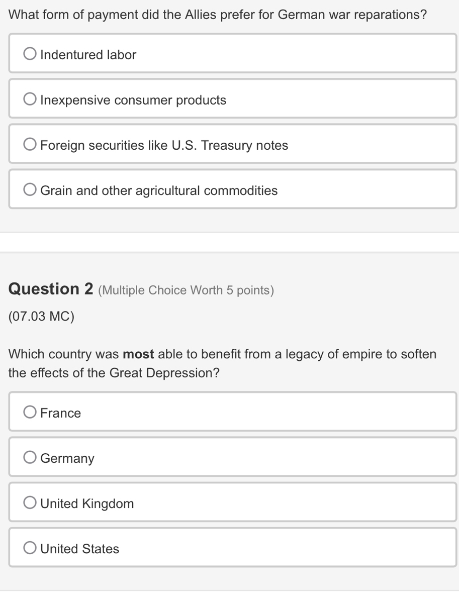The height and width of the screenshot is (604, 459).
Task: Mark the Foreign securities radio button
Action: coord(30,145)
